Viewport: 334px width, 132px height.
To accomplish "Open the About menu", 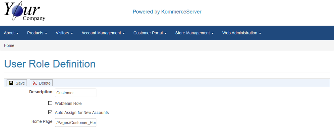I will coord(11,33).
